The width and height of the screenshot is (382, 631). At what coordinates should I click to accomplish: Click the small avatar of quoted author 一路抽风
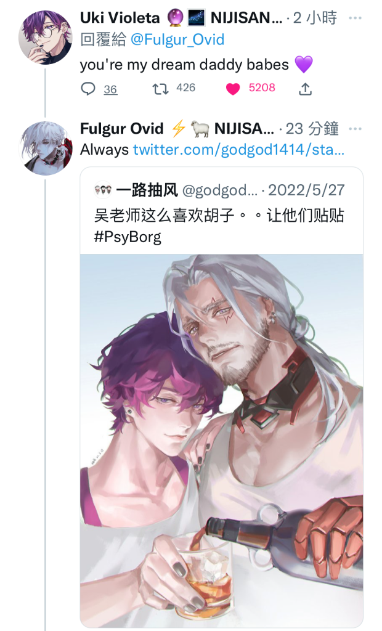pyautogui.click(x=102, y=190)
